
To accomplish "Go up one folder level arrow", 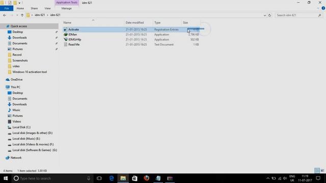I will [22, 15].
